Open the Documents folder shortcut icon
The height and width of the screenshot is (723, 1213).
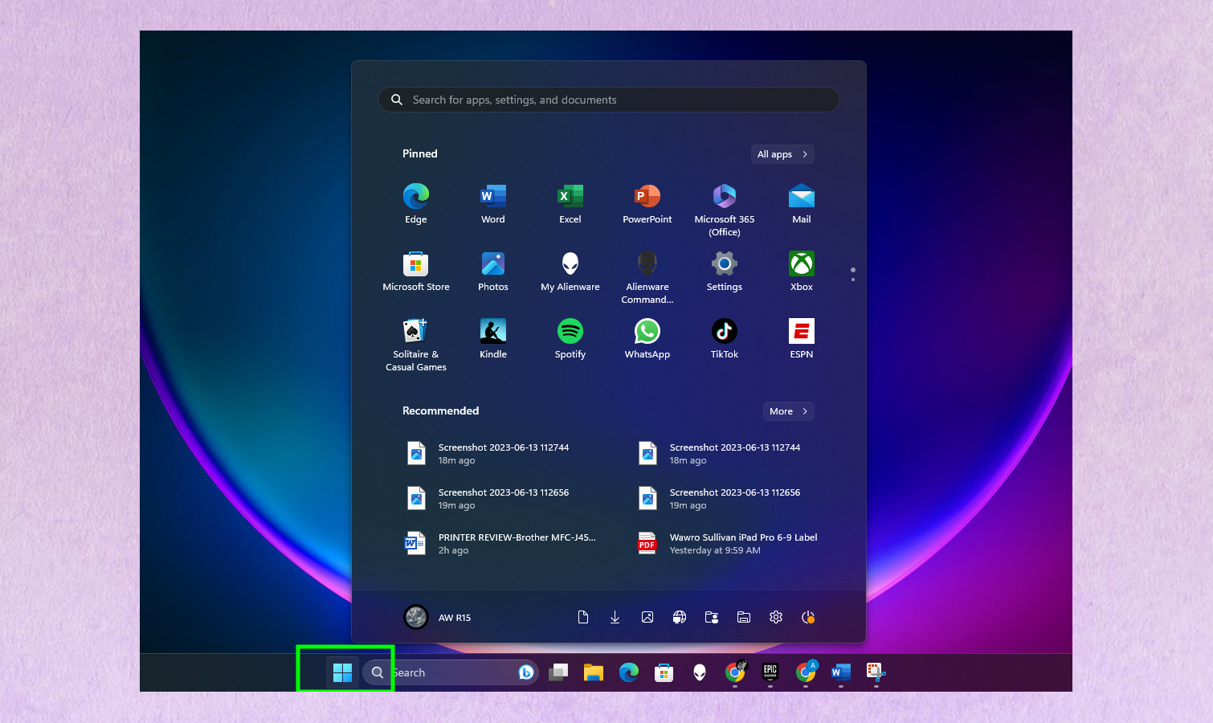[583, 617]
